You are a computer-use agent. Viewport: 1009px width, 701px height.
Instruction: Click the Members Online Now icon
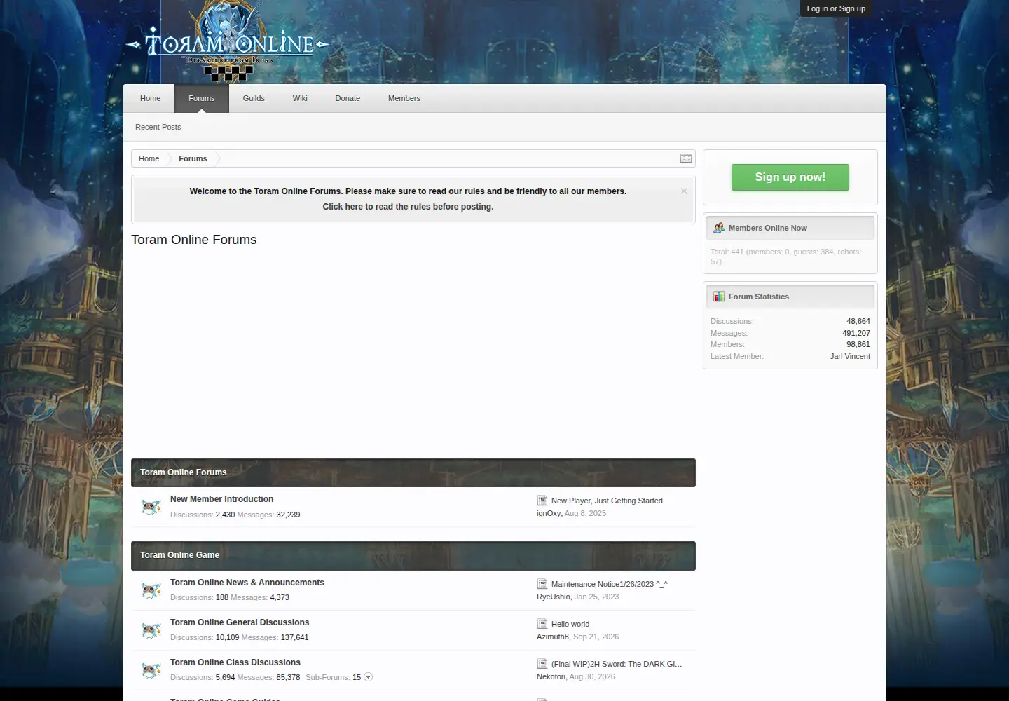719,228
